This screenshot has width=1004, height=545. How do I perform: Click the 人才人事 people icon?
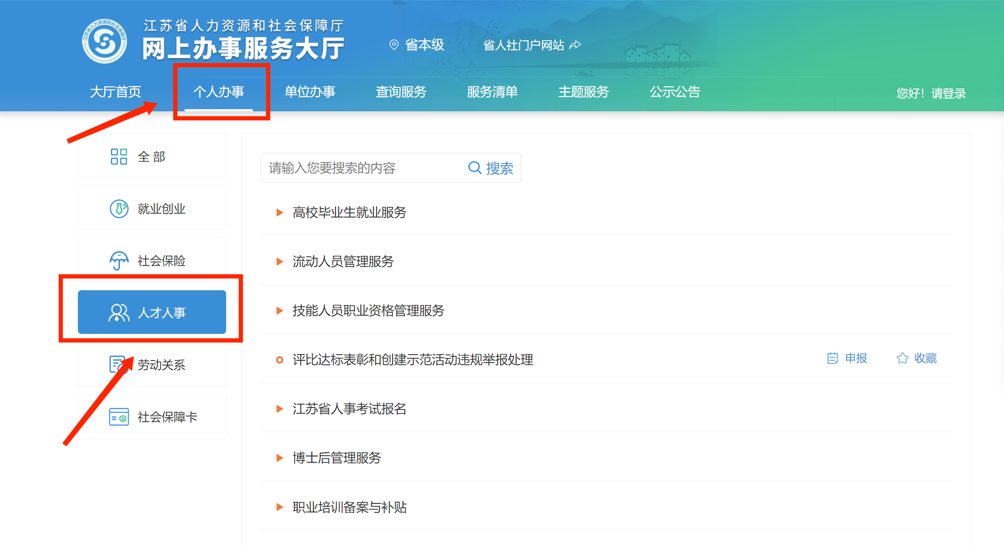click(119, 313)
